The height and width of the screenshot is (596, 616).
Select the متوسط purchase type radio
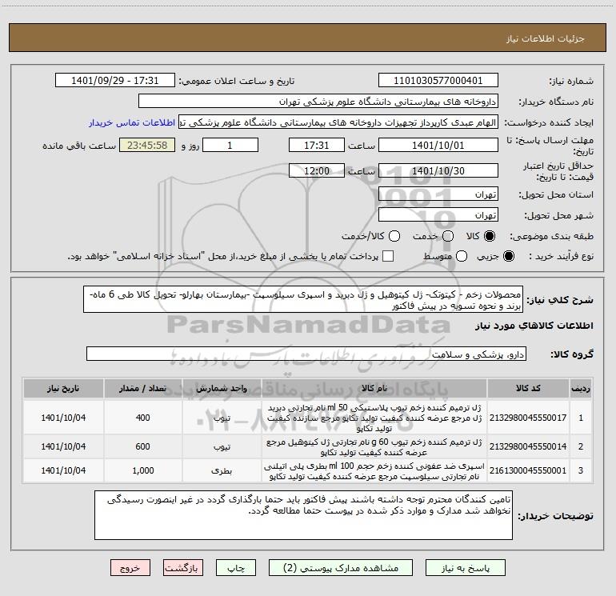pyautogui.click(x=462, y=256)
